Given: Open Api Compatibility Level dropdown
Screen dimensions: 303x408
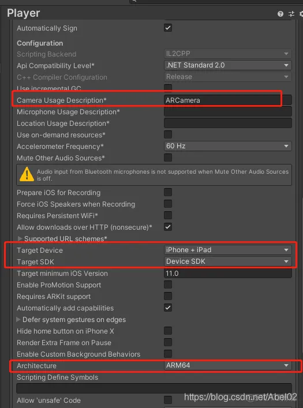Looking at the screenshot, I should pos(228,65).
